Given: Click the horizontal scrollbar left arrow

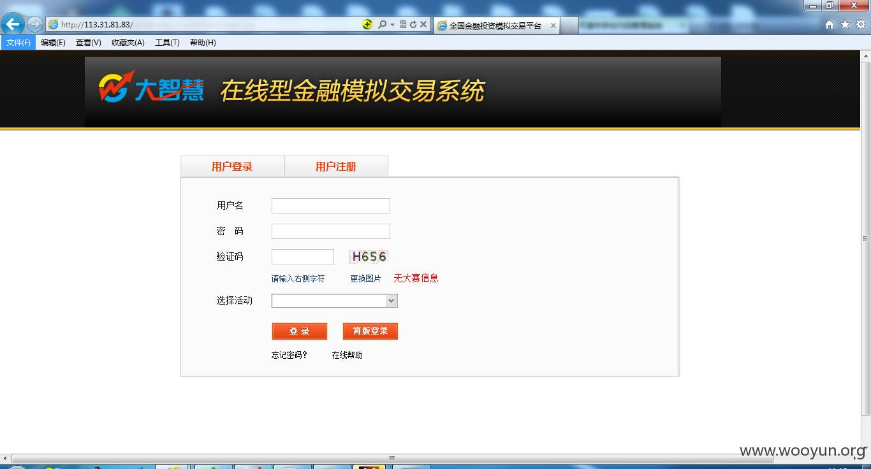Looking at the screenshot, I should [5, 458].
